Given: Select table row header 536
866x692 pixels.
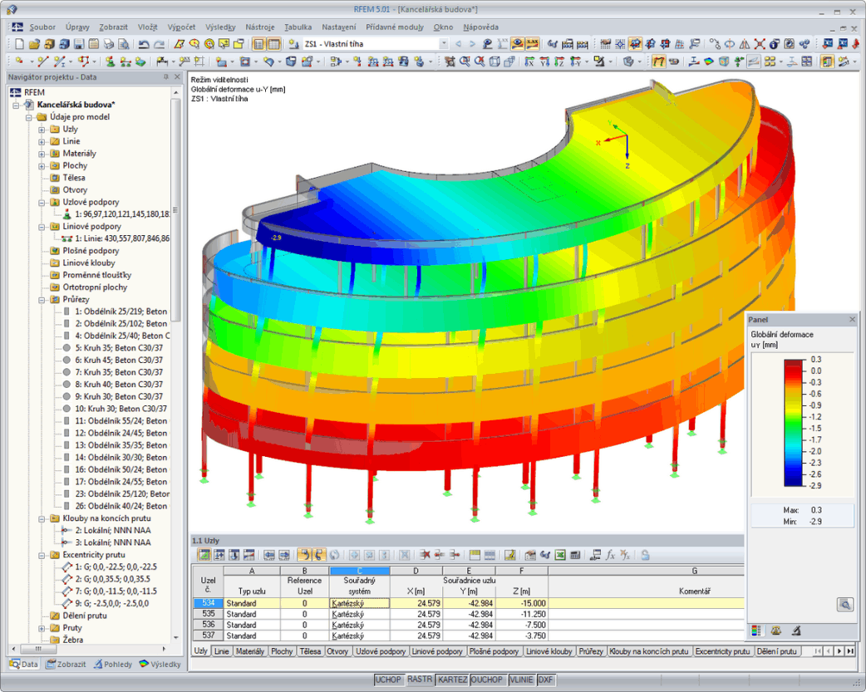Looking at the screenshot, I should pyautogui.click(x=209, y=625).
